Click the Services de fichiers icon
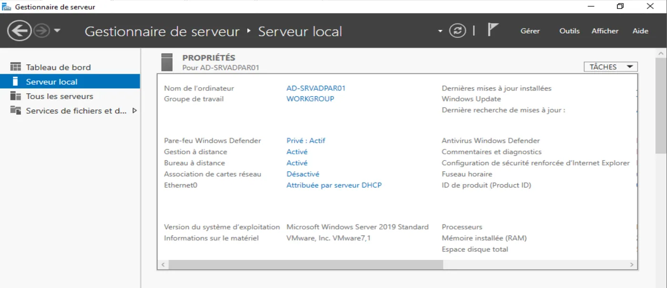Screen dimensions: 667x288 click(x=16, y=110)
